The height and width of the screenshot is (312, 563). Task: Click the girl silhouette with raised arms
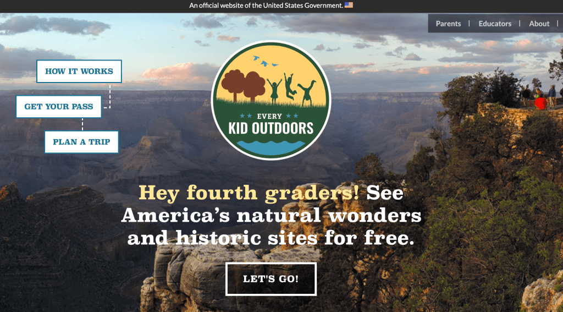click(x=274, y=91)
